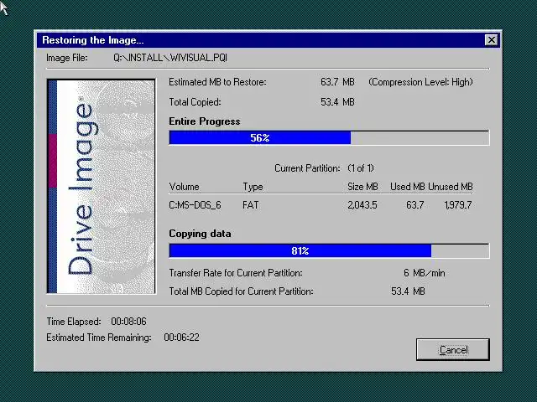Click the 1,979.7 unused value
The image size is (537, 402).
pos(458,205)
